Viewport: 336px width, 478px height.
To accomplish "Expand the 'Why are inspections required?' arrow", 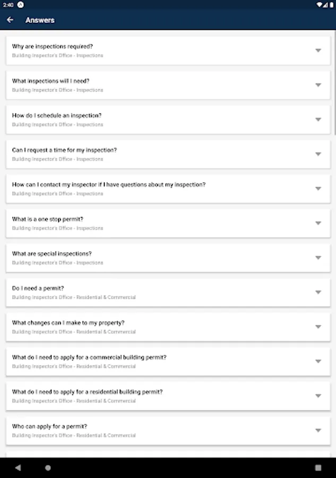I will point(318,50).
